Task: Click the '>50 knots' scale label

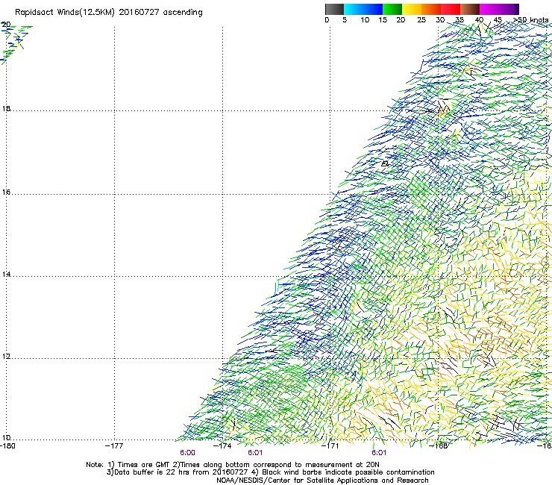Action: (x=530, y=20)
